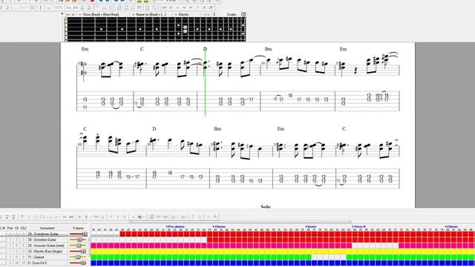Click the double-arrow icon left of Scales

click(206, 14)
